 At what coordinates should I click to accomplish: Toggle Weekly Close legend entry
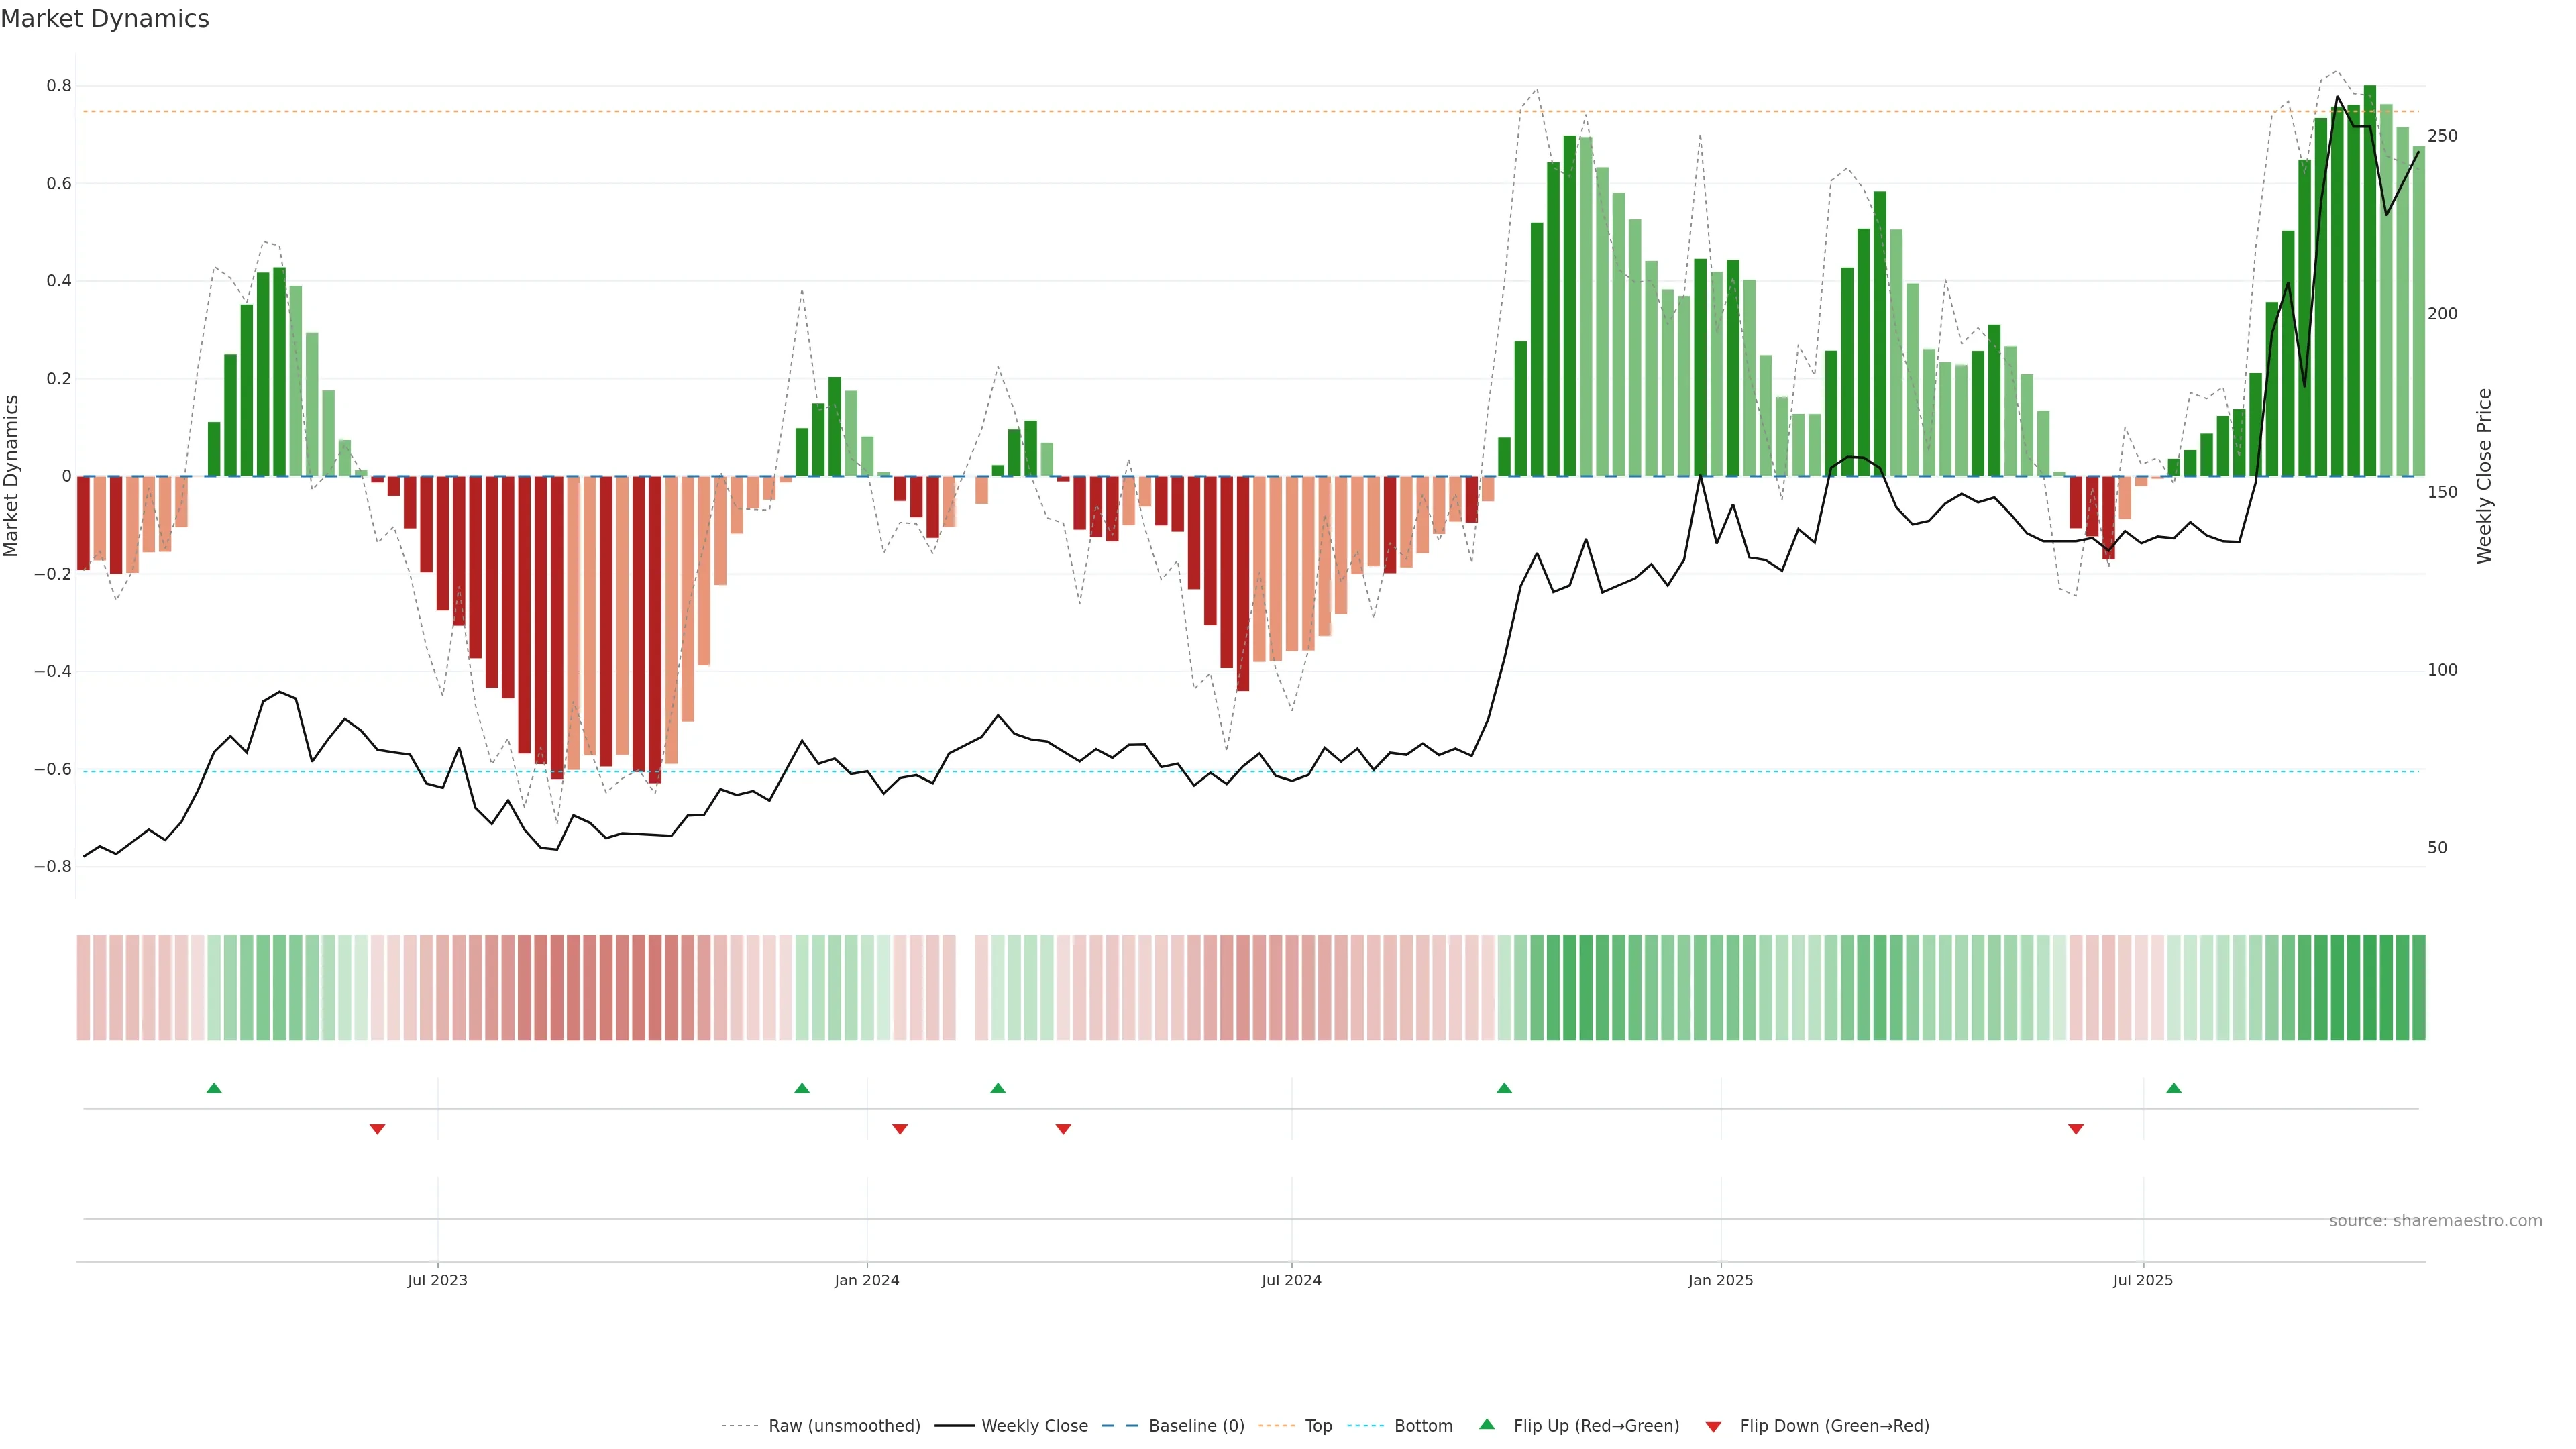[1034, 1426]
